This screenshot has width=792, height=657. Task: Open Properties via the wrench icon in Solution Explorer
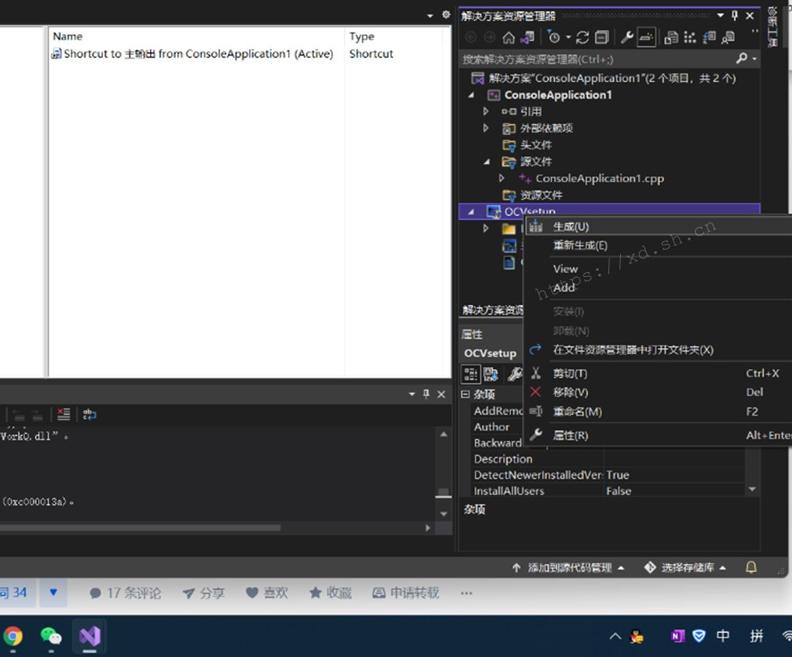[x=626, y=37]
